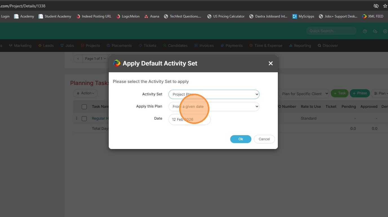Go to the Leads menu
The image size is (388, 217).
pos(46,45)
